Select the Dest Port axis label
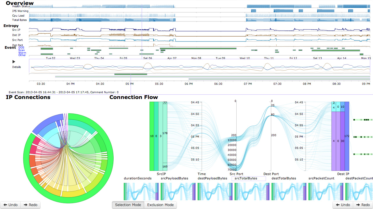The height and width of the screenshot is (209, 373). click(271, 174)
